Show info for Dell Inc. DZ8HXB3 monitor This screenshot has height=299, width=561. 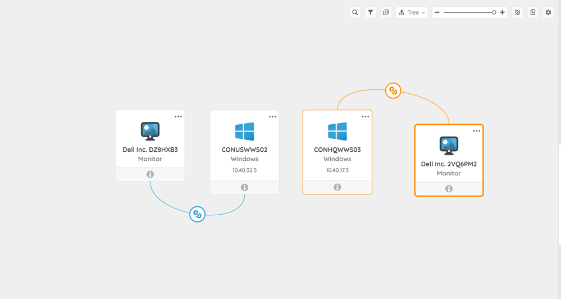tap(150, 174)
